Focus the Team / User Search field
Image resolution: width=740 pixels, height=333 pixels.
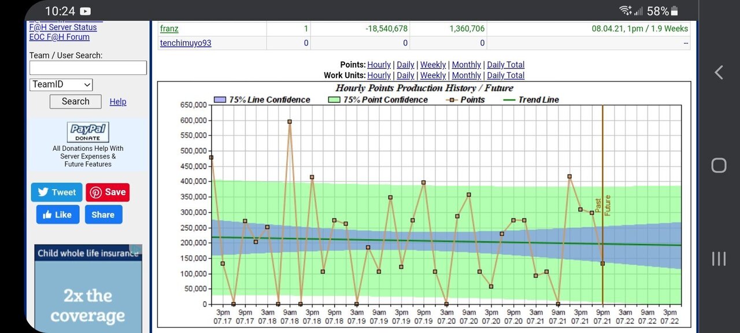(88, 68)
